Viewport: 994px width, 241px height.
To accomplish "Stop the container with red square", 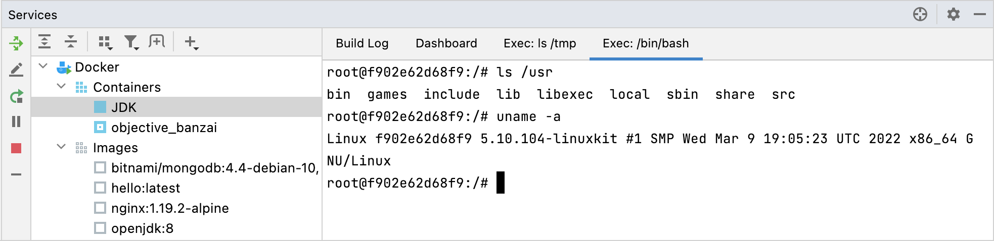I will pyautogui.click(x=16, y=148).
